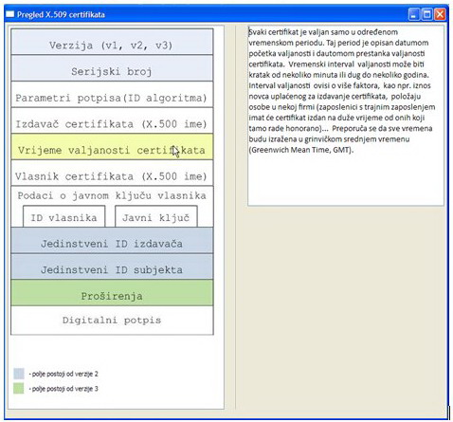Select the Verzija (v1, v2, v3) field
453x422 pixels.
(112, 42)
